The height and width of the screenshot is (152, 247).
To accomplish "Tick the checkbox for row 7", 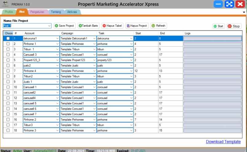I will (x=8, y=71).
